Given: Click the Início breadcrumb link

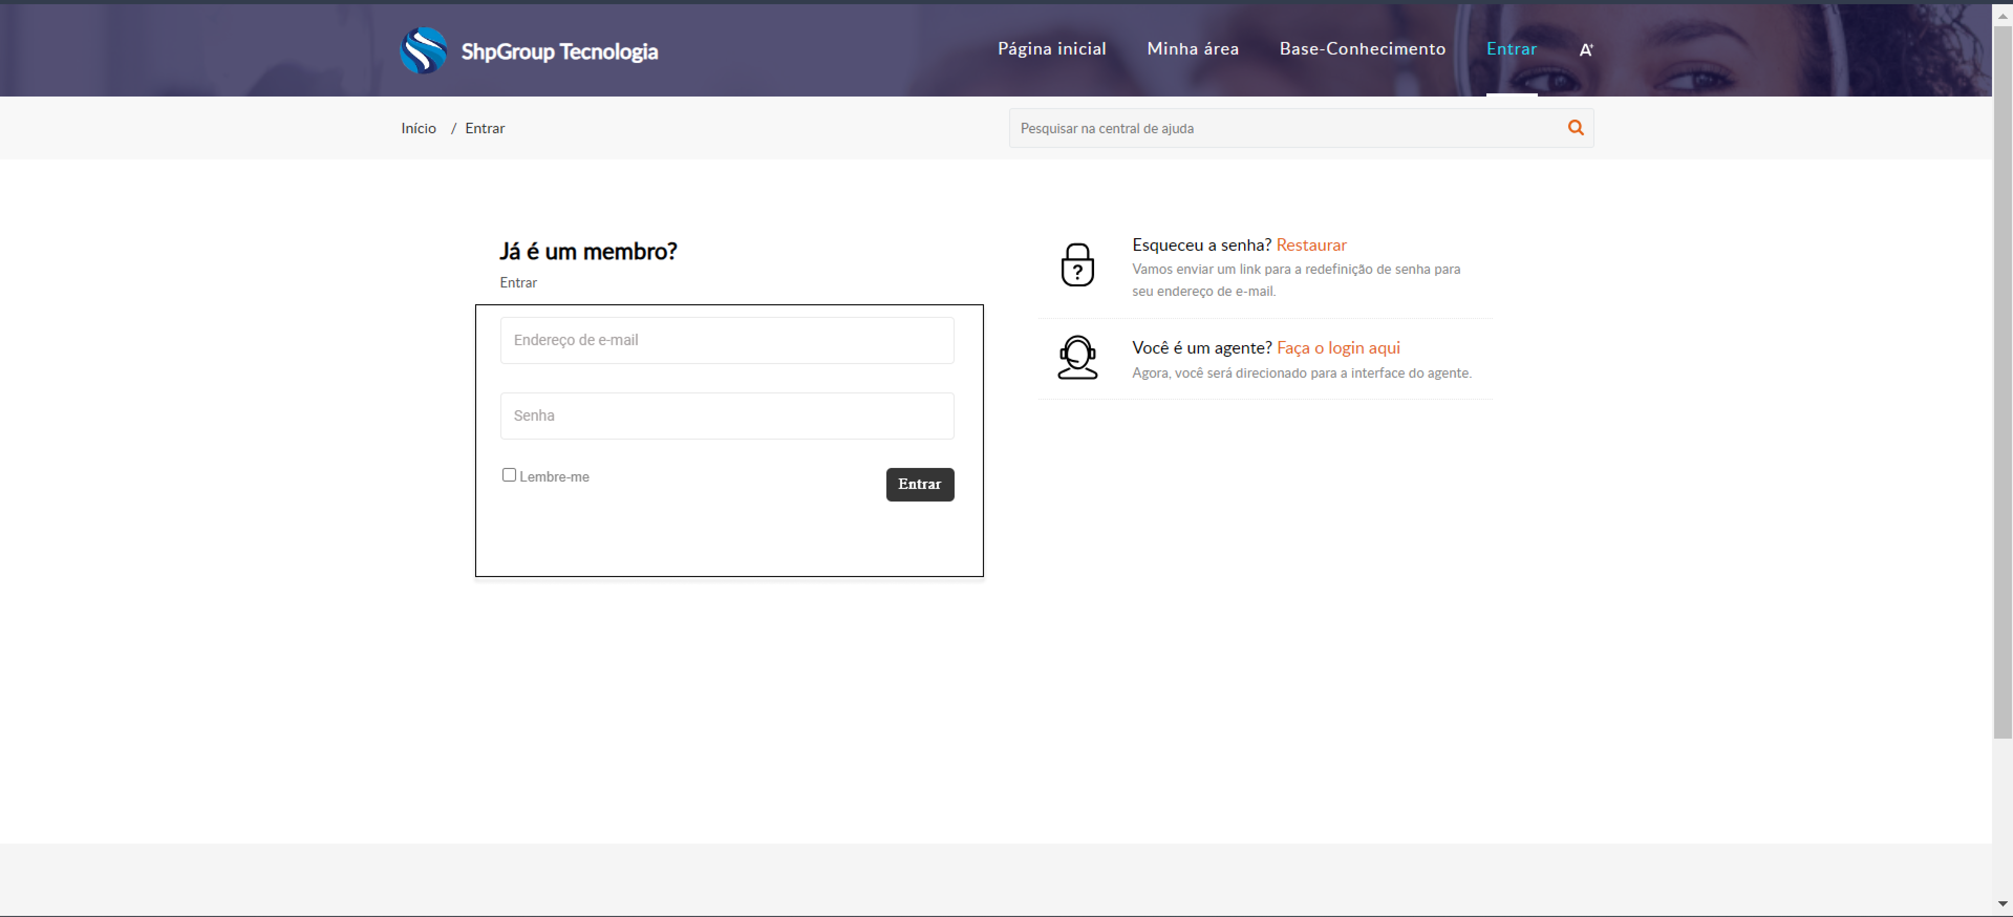Looking at the screenshot, I should (x=418, y=128).
